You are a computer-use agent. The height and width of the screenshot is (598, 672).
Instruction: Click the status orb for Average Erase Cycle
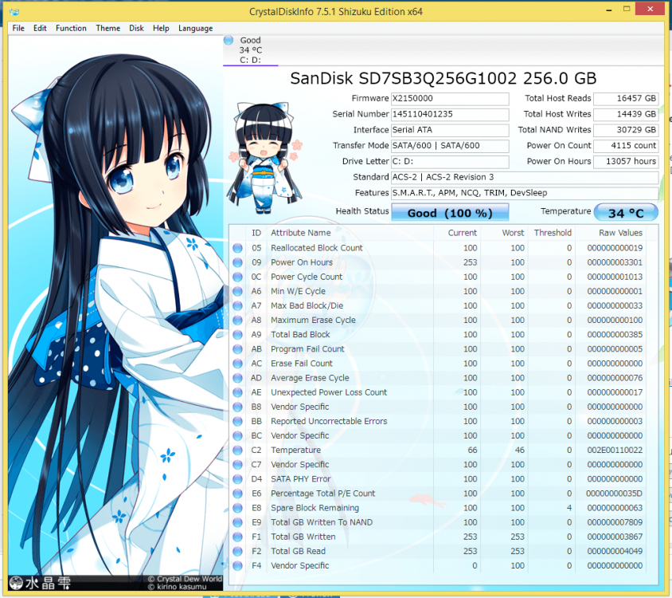tap(237, 378)
